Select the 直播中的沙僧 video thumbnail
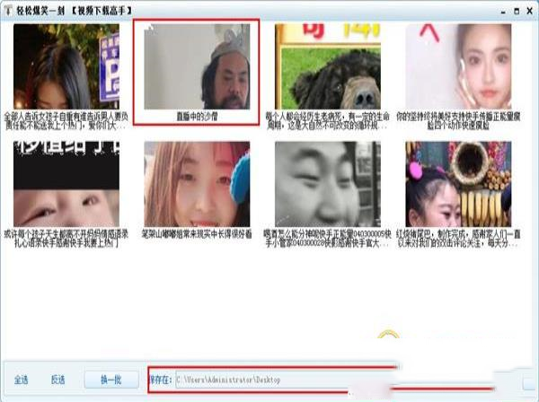The height and width of the screenshot is (402, 539). click(x=197, y=66)
